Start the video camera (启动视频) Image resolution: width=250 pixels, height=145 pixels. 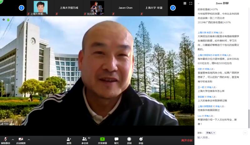(x=21, y=140)
